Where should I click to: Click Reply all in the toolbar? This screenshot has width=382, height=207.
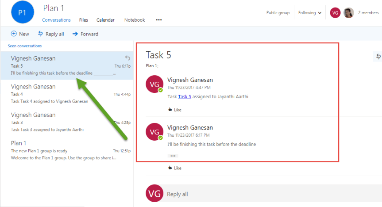click(x=51, y=34)
